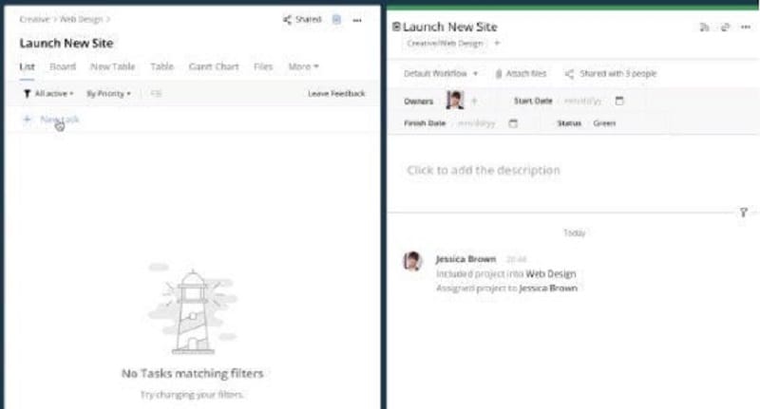Switch to the Files tab

coord(263,66)
